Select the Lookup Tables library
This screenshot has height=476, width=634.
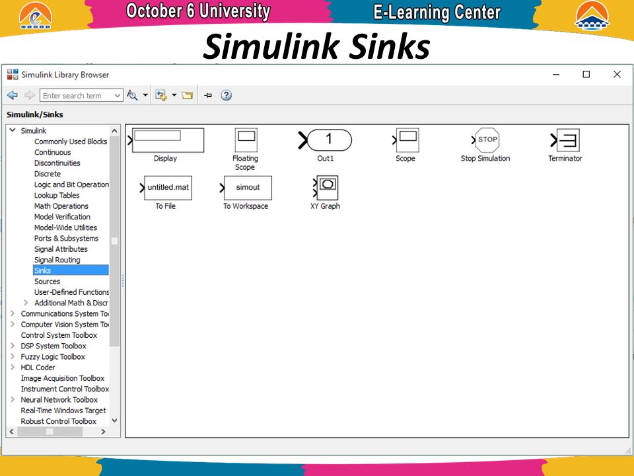coord(57,195)
